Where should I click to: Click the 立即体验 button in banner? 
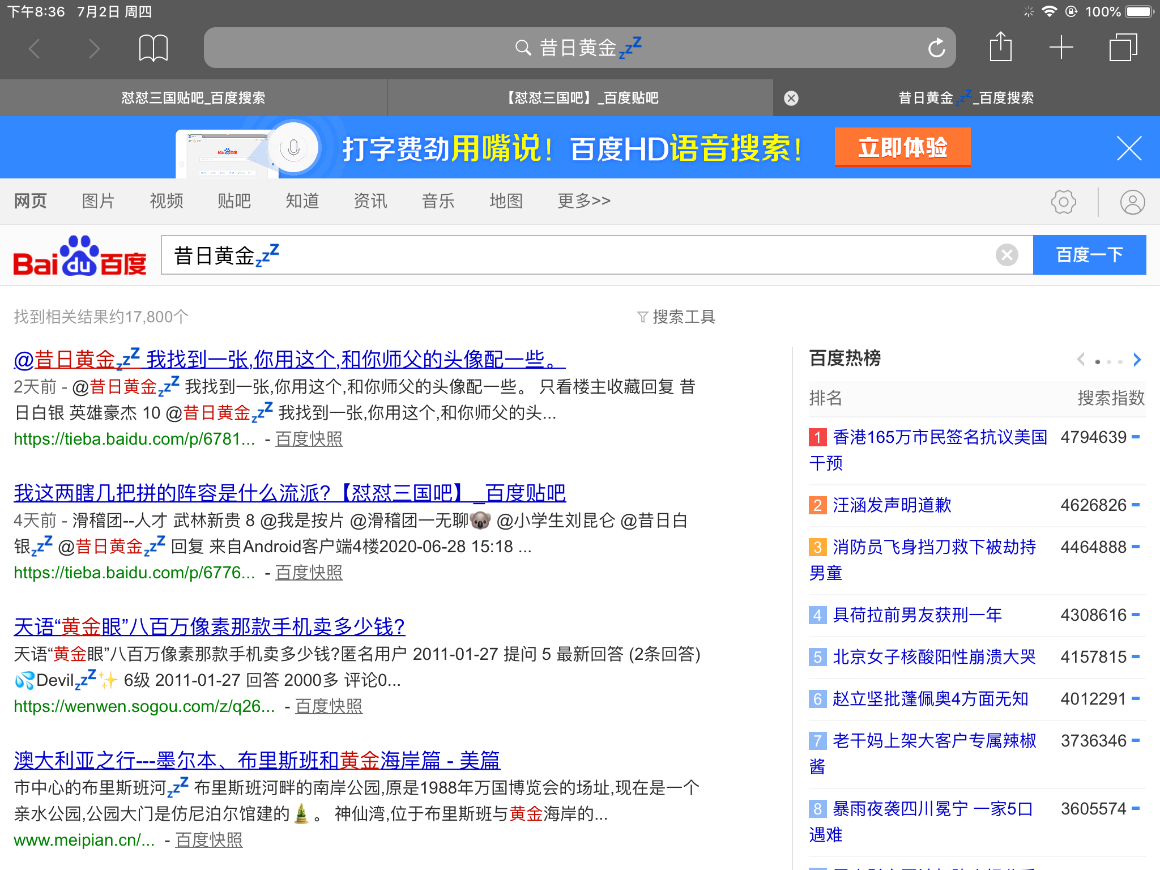point(902,147)
